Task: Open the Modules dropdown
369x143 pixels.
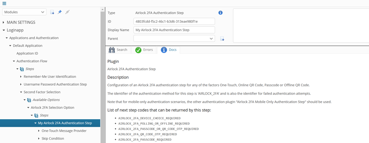Action: pos(24,12)
